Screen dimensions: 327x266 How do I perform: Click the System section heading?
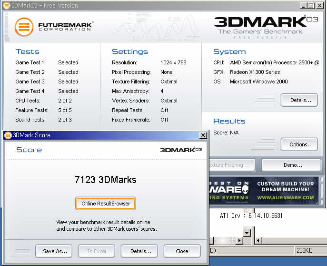coord(229,51)
